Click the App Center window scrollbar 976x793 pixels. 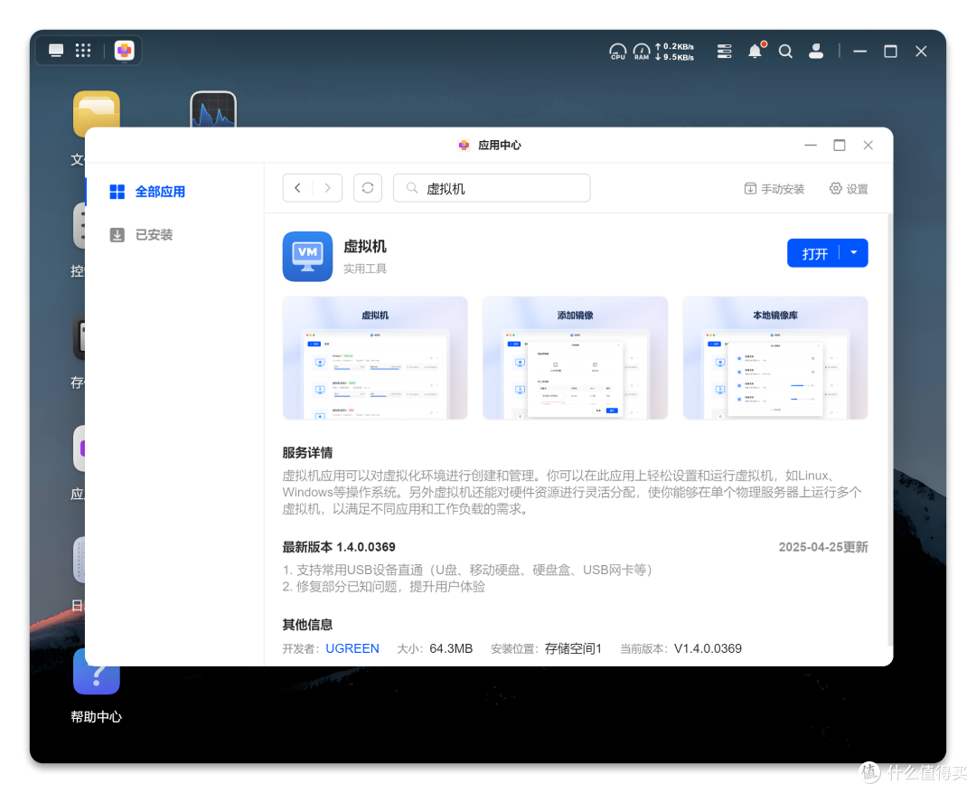(890, 430)
